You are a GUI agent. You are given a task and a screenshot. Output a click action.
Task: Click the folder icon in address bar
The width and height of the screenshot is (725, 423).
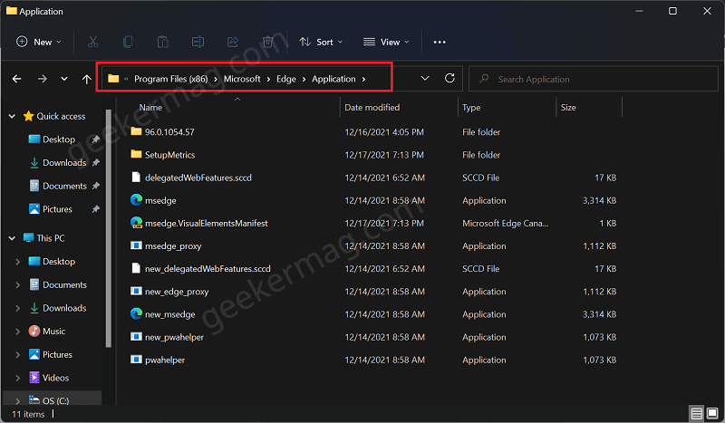tap(113, 79)
